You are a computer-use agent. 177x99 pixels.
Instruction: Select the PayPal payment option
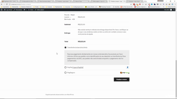[x=66, y=67]
